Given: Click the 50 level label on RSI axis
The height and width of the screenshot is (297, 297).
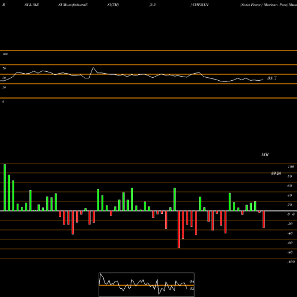Looking at the screenshot, I should point(4,78).
